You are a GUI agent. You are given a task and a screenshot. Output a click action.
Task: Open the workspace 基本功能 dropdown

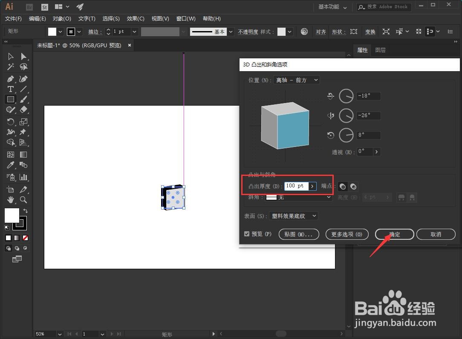pyautogui.click(x=332, y=7)
